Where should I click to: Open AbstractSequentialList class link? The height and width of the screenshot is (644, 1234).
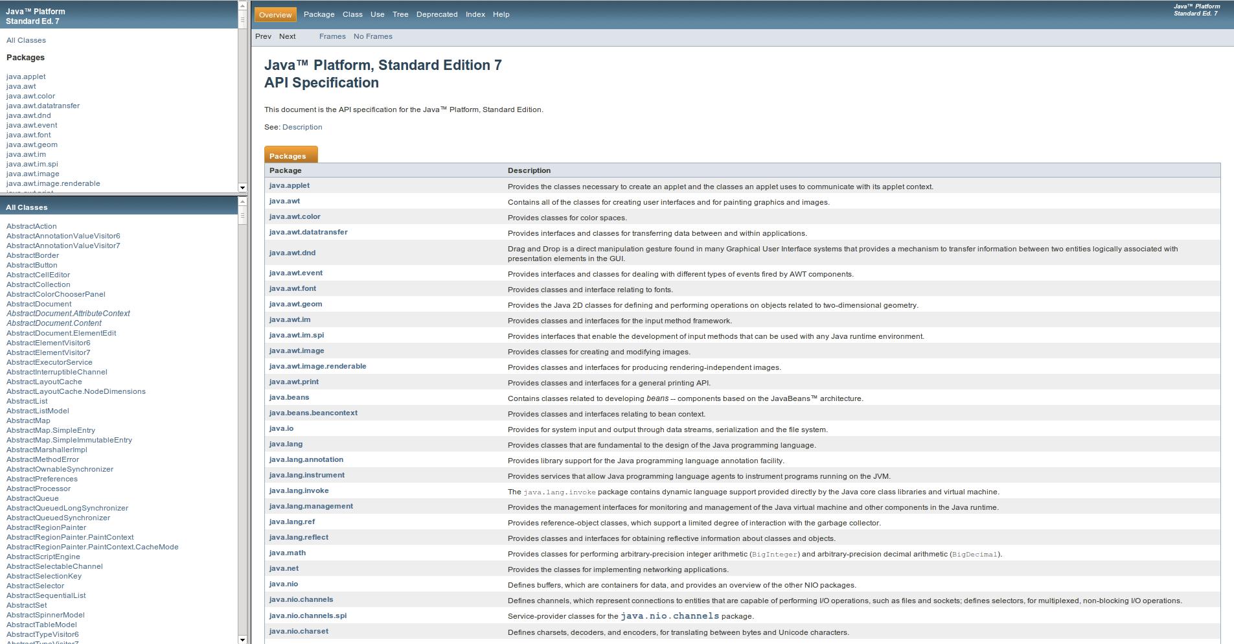point(46,595)
